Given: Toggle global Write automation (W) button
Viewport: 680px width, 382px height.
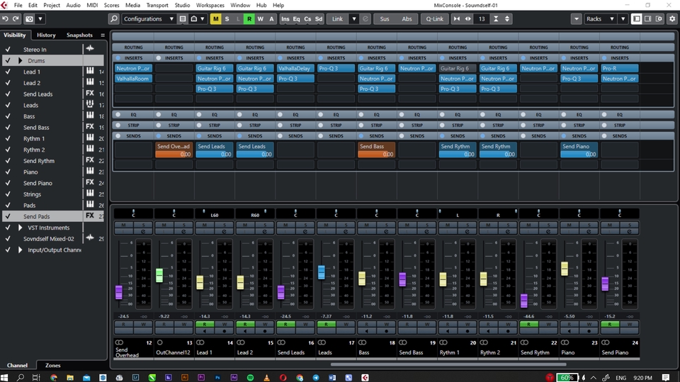Looking at the screenshot, I should click(x=260, y=18).
